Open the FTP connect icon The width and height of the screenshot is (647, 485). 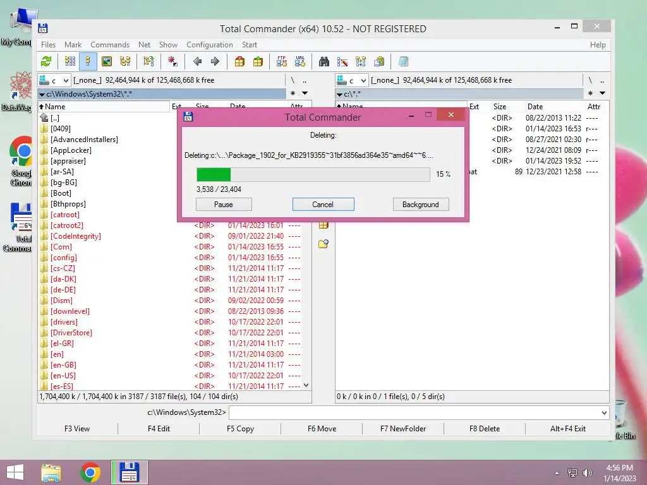(282, 62)
